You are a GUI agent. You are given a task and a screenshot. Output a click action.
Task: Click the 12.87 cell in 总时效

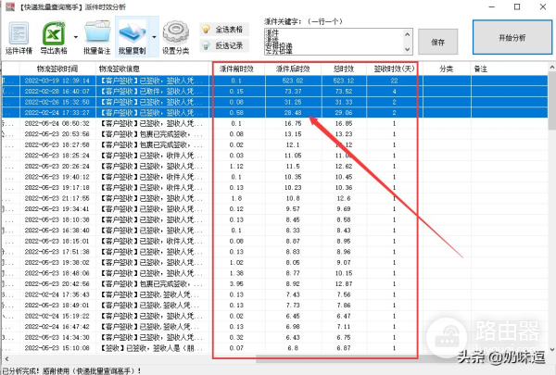pyautogui.click(x=344, y=284)
